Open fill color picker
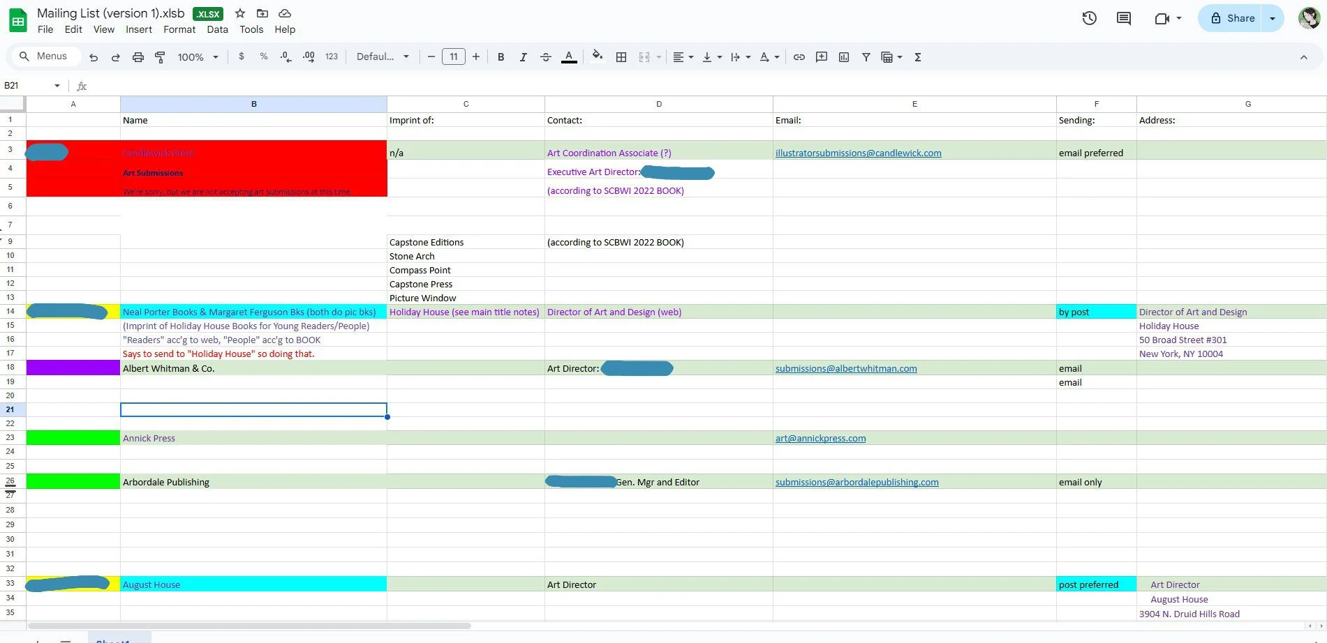Image resolution: width=1327 pixels, height=643 pixels. pos(598,56)
